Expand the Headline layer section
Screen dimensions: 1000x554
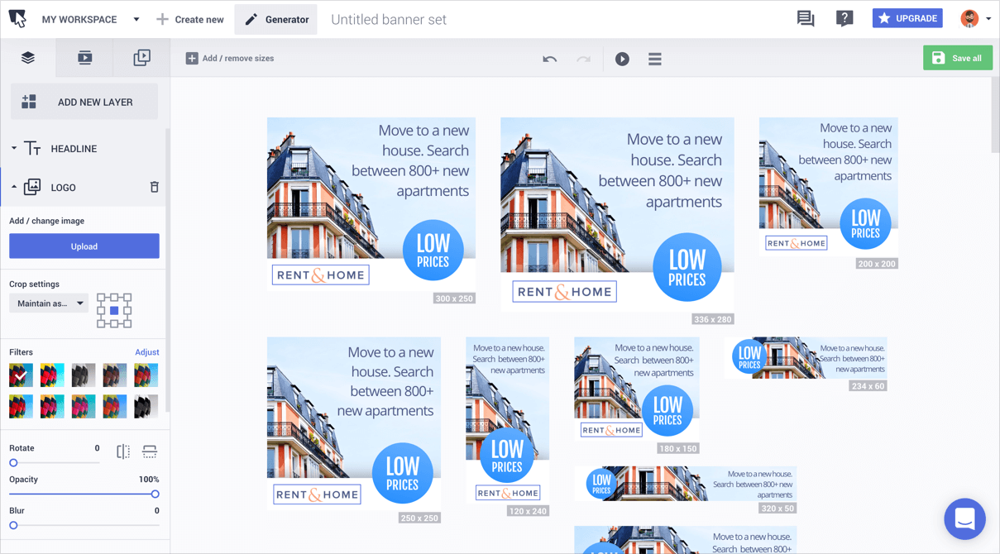(x=14, y=149)
